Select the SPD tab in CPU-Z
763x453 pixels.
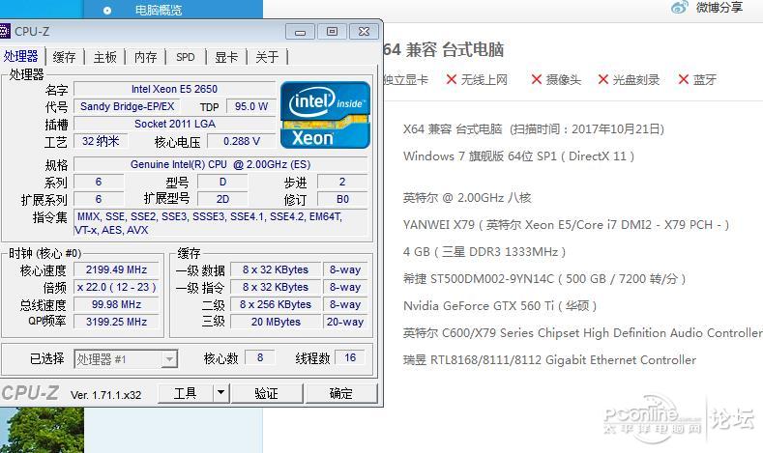[x=186, y=57]
